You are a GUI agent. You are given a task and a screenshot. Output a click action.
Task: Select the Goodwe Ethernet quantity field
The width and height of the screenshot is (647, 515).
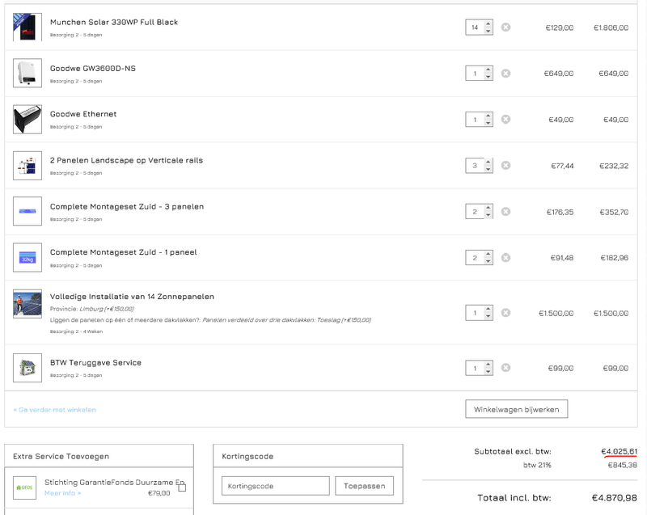[475, 120]
